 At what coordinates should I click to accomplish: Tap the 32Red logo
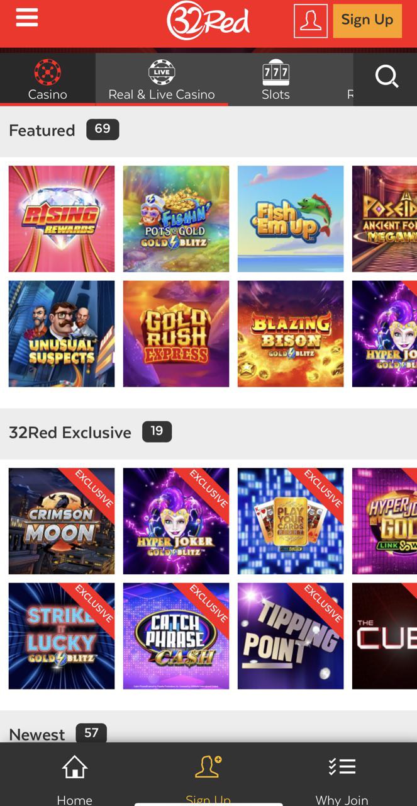point(208,20)
